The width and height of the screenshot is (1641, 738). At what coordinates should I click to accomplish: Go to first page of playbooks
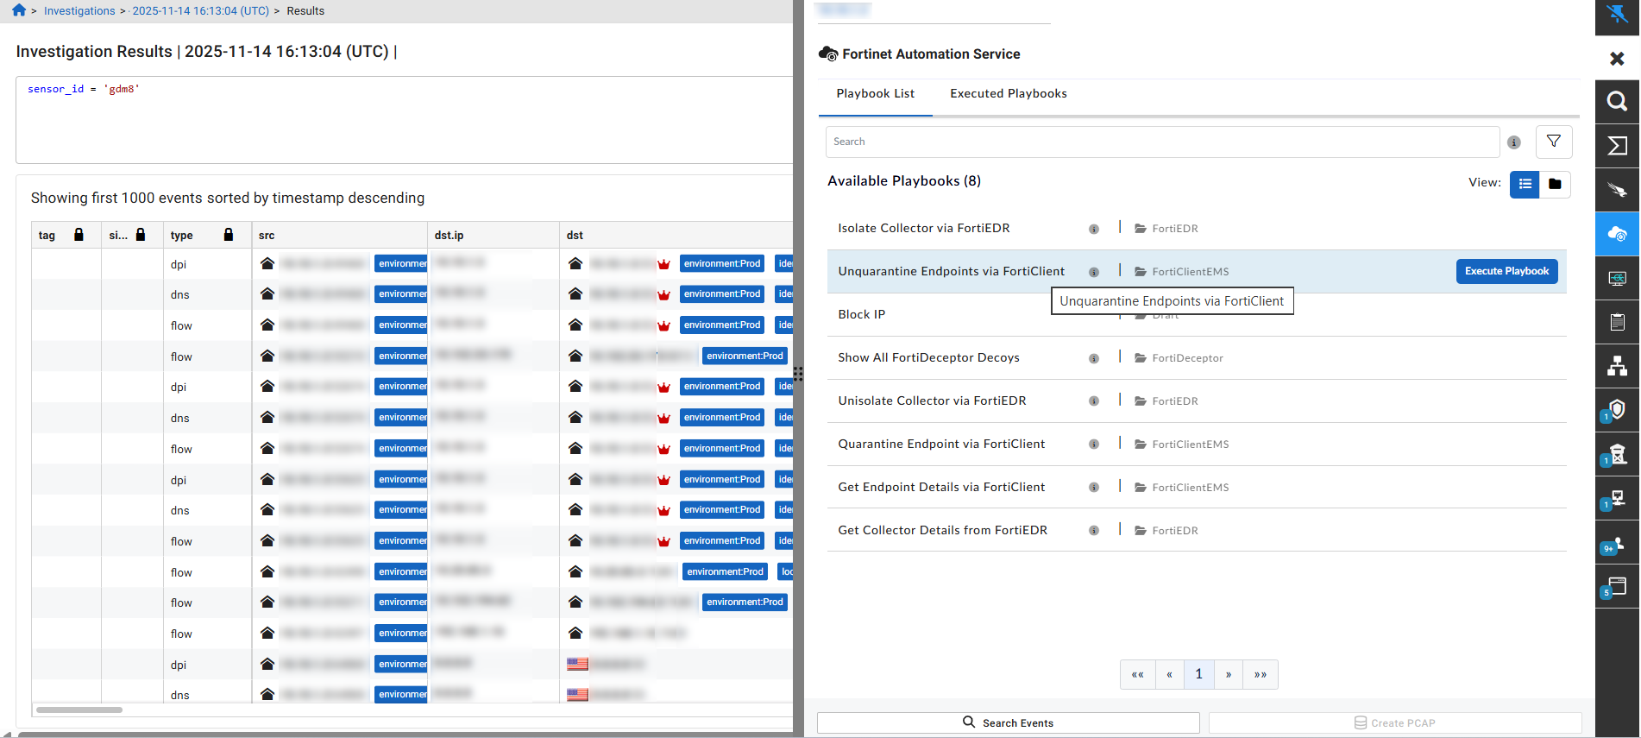(1138, 675)
